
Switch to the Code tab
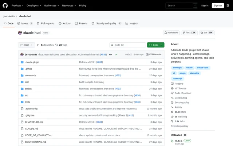click(x=9, y=23)
